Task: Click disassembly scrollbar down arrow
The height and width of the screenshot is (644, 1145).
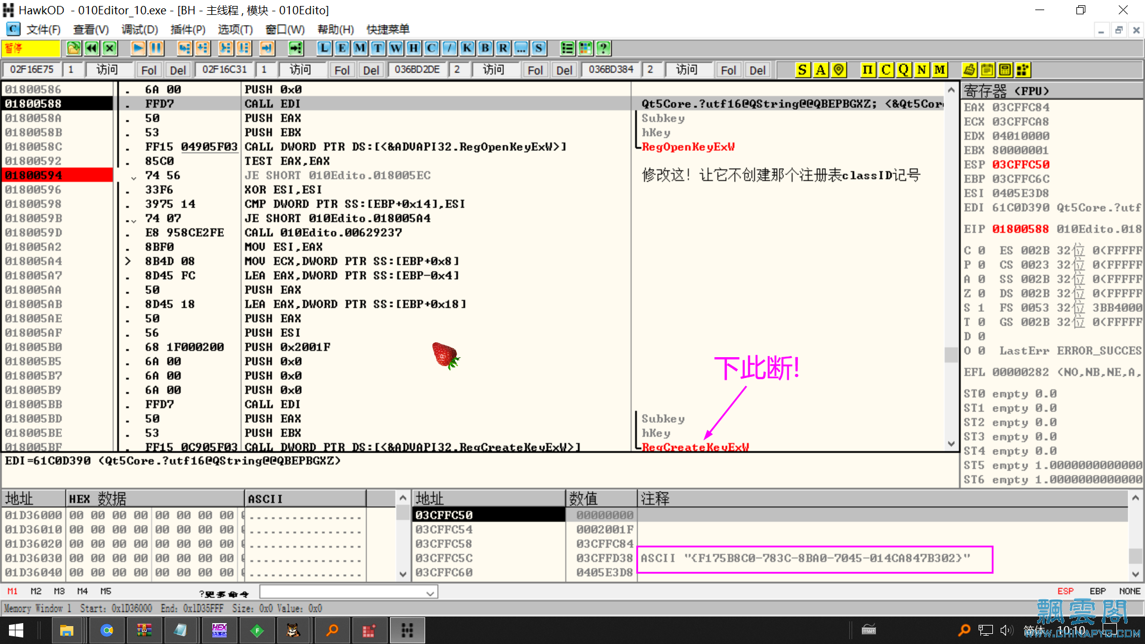Action: (x=951, y=444)
